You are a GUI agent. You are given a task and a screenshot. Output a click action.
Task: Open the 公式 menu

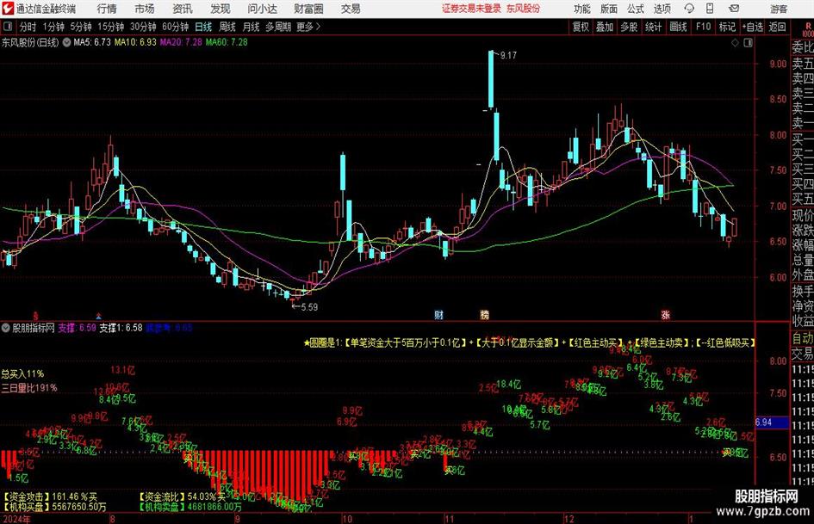point(635,9)
